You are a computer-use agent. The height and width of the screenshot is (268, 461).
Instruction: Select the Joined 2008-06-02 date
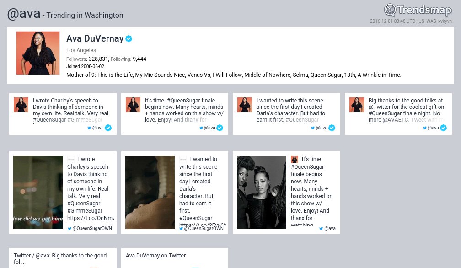click(x=85, y=66)
